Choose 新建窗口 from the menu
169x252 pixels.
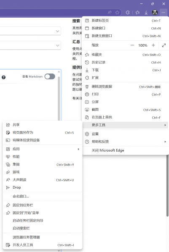[124, 28]
